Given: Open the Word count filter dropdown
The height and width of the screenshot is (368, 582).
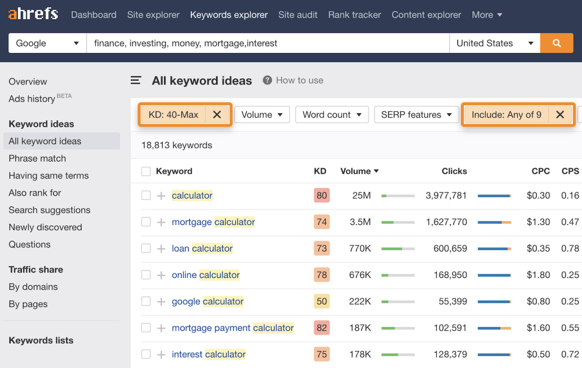Looking at the screenshot, I should point(332,115).
